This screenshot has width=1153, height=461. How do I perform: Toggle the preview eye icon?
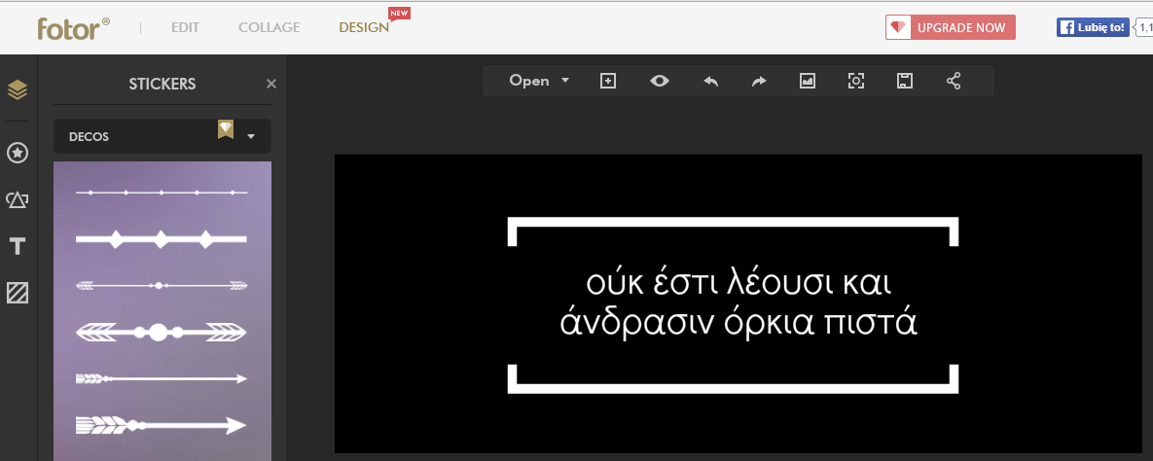coord(660,81)
